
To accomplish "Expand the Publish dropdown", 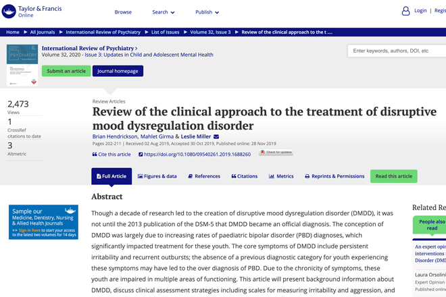I will pyautogui.click(x=207, y=12).
